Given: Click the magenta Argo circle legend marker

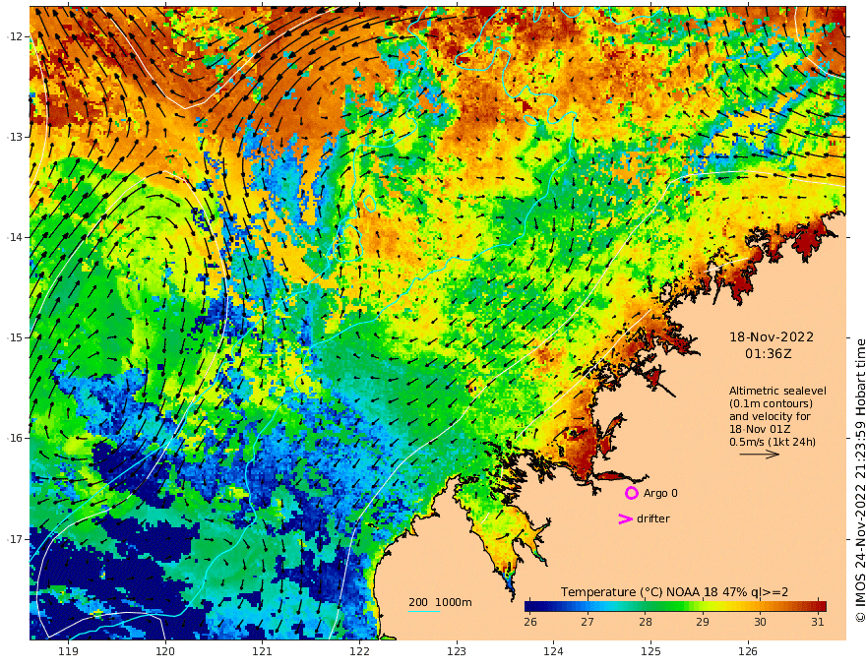Looking at the screenshot, I should point(631,493).
